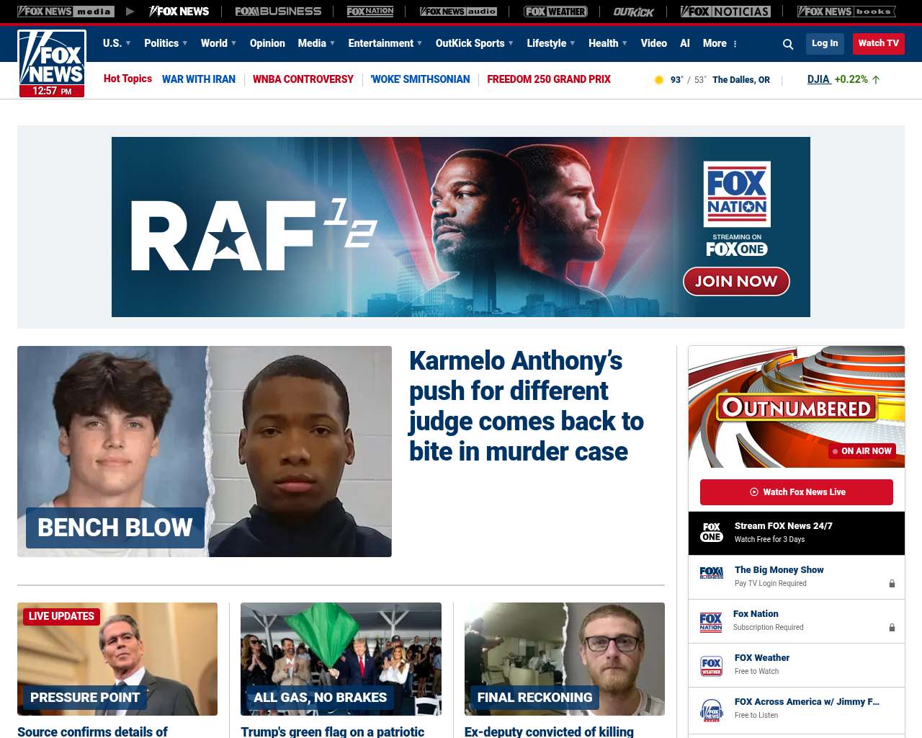
Task: Go to Fox Noticias logo
Action: pos(725,12)
